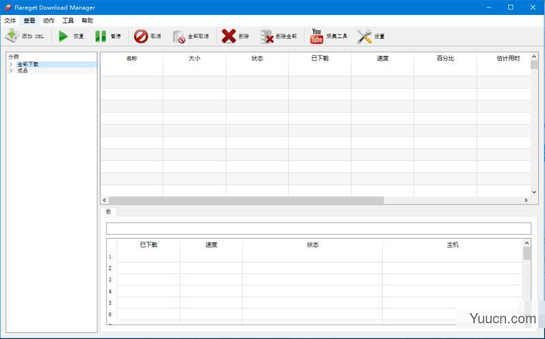The height and width of the screenshot is (339, 545).
Task: Click the left arrow of the horizontal scrollbar
Action: (104, 200)
